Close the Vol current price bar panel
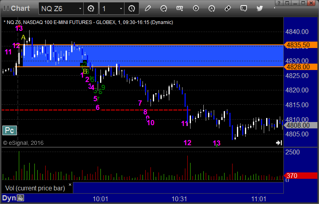319x204 pixels. point(70,185)
